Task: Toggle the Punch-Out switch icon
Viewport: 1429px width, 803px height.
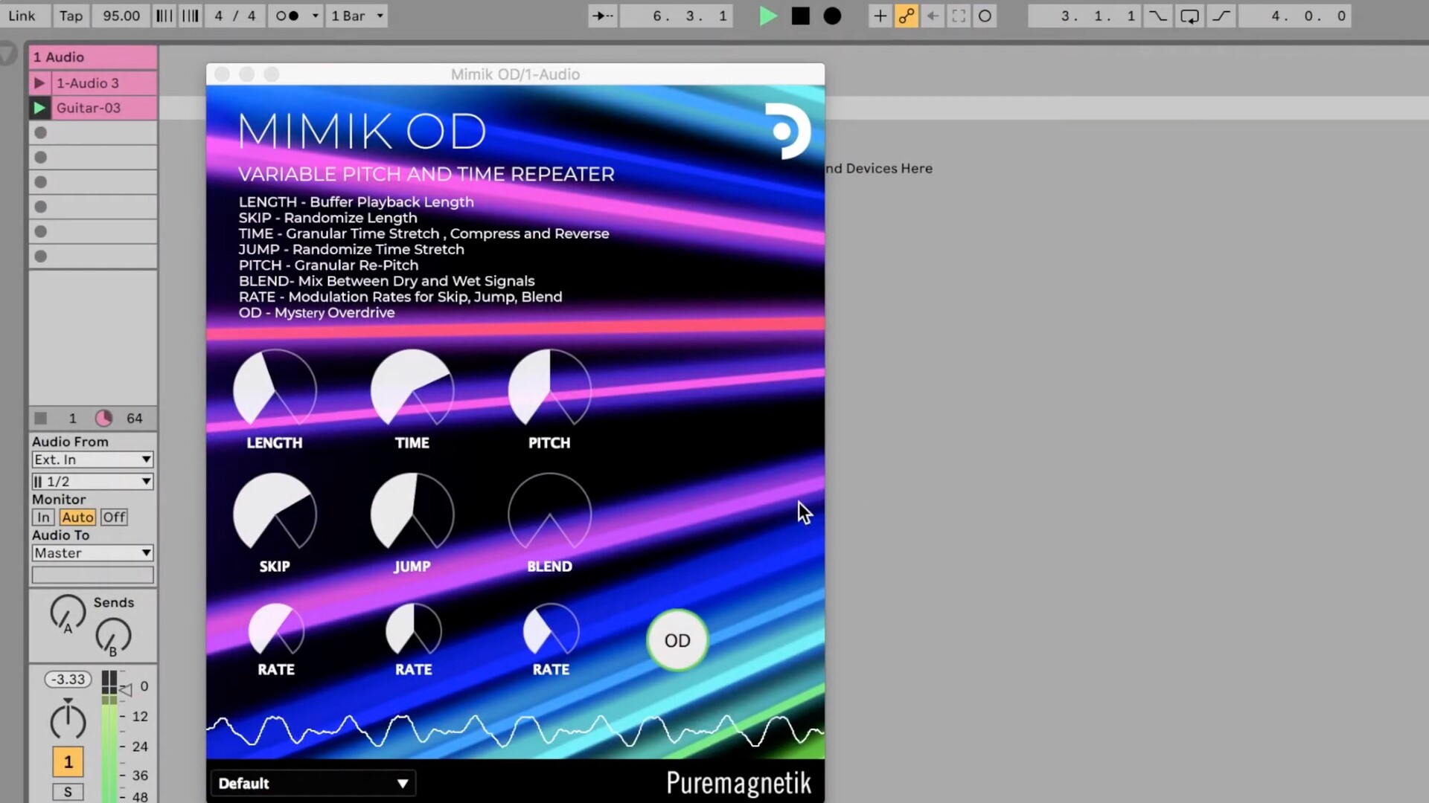Action: coord(1221,16)
